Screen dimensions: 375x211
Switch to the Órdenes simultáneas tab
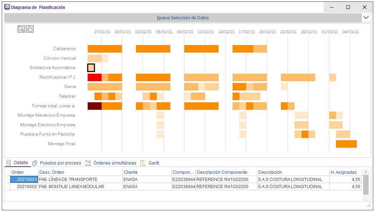(115, 163)
